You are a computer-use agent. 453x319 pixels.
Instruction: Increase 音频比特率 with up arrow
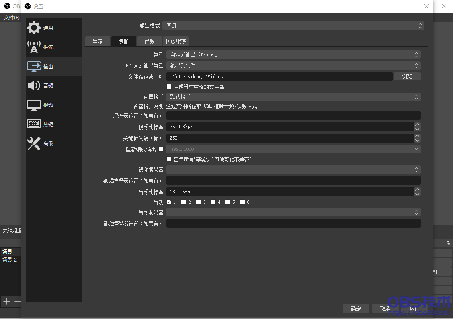pos(417,189)
